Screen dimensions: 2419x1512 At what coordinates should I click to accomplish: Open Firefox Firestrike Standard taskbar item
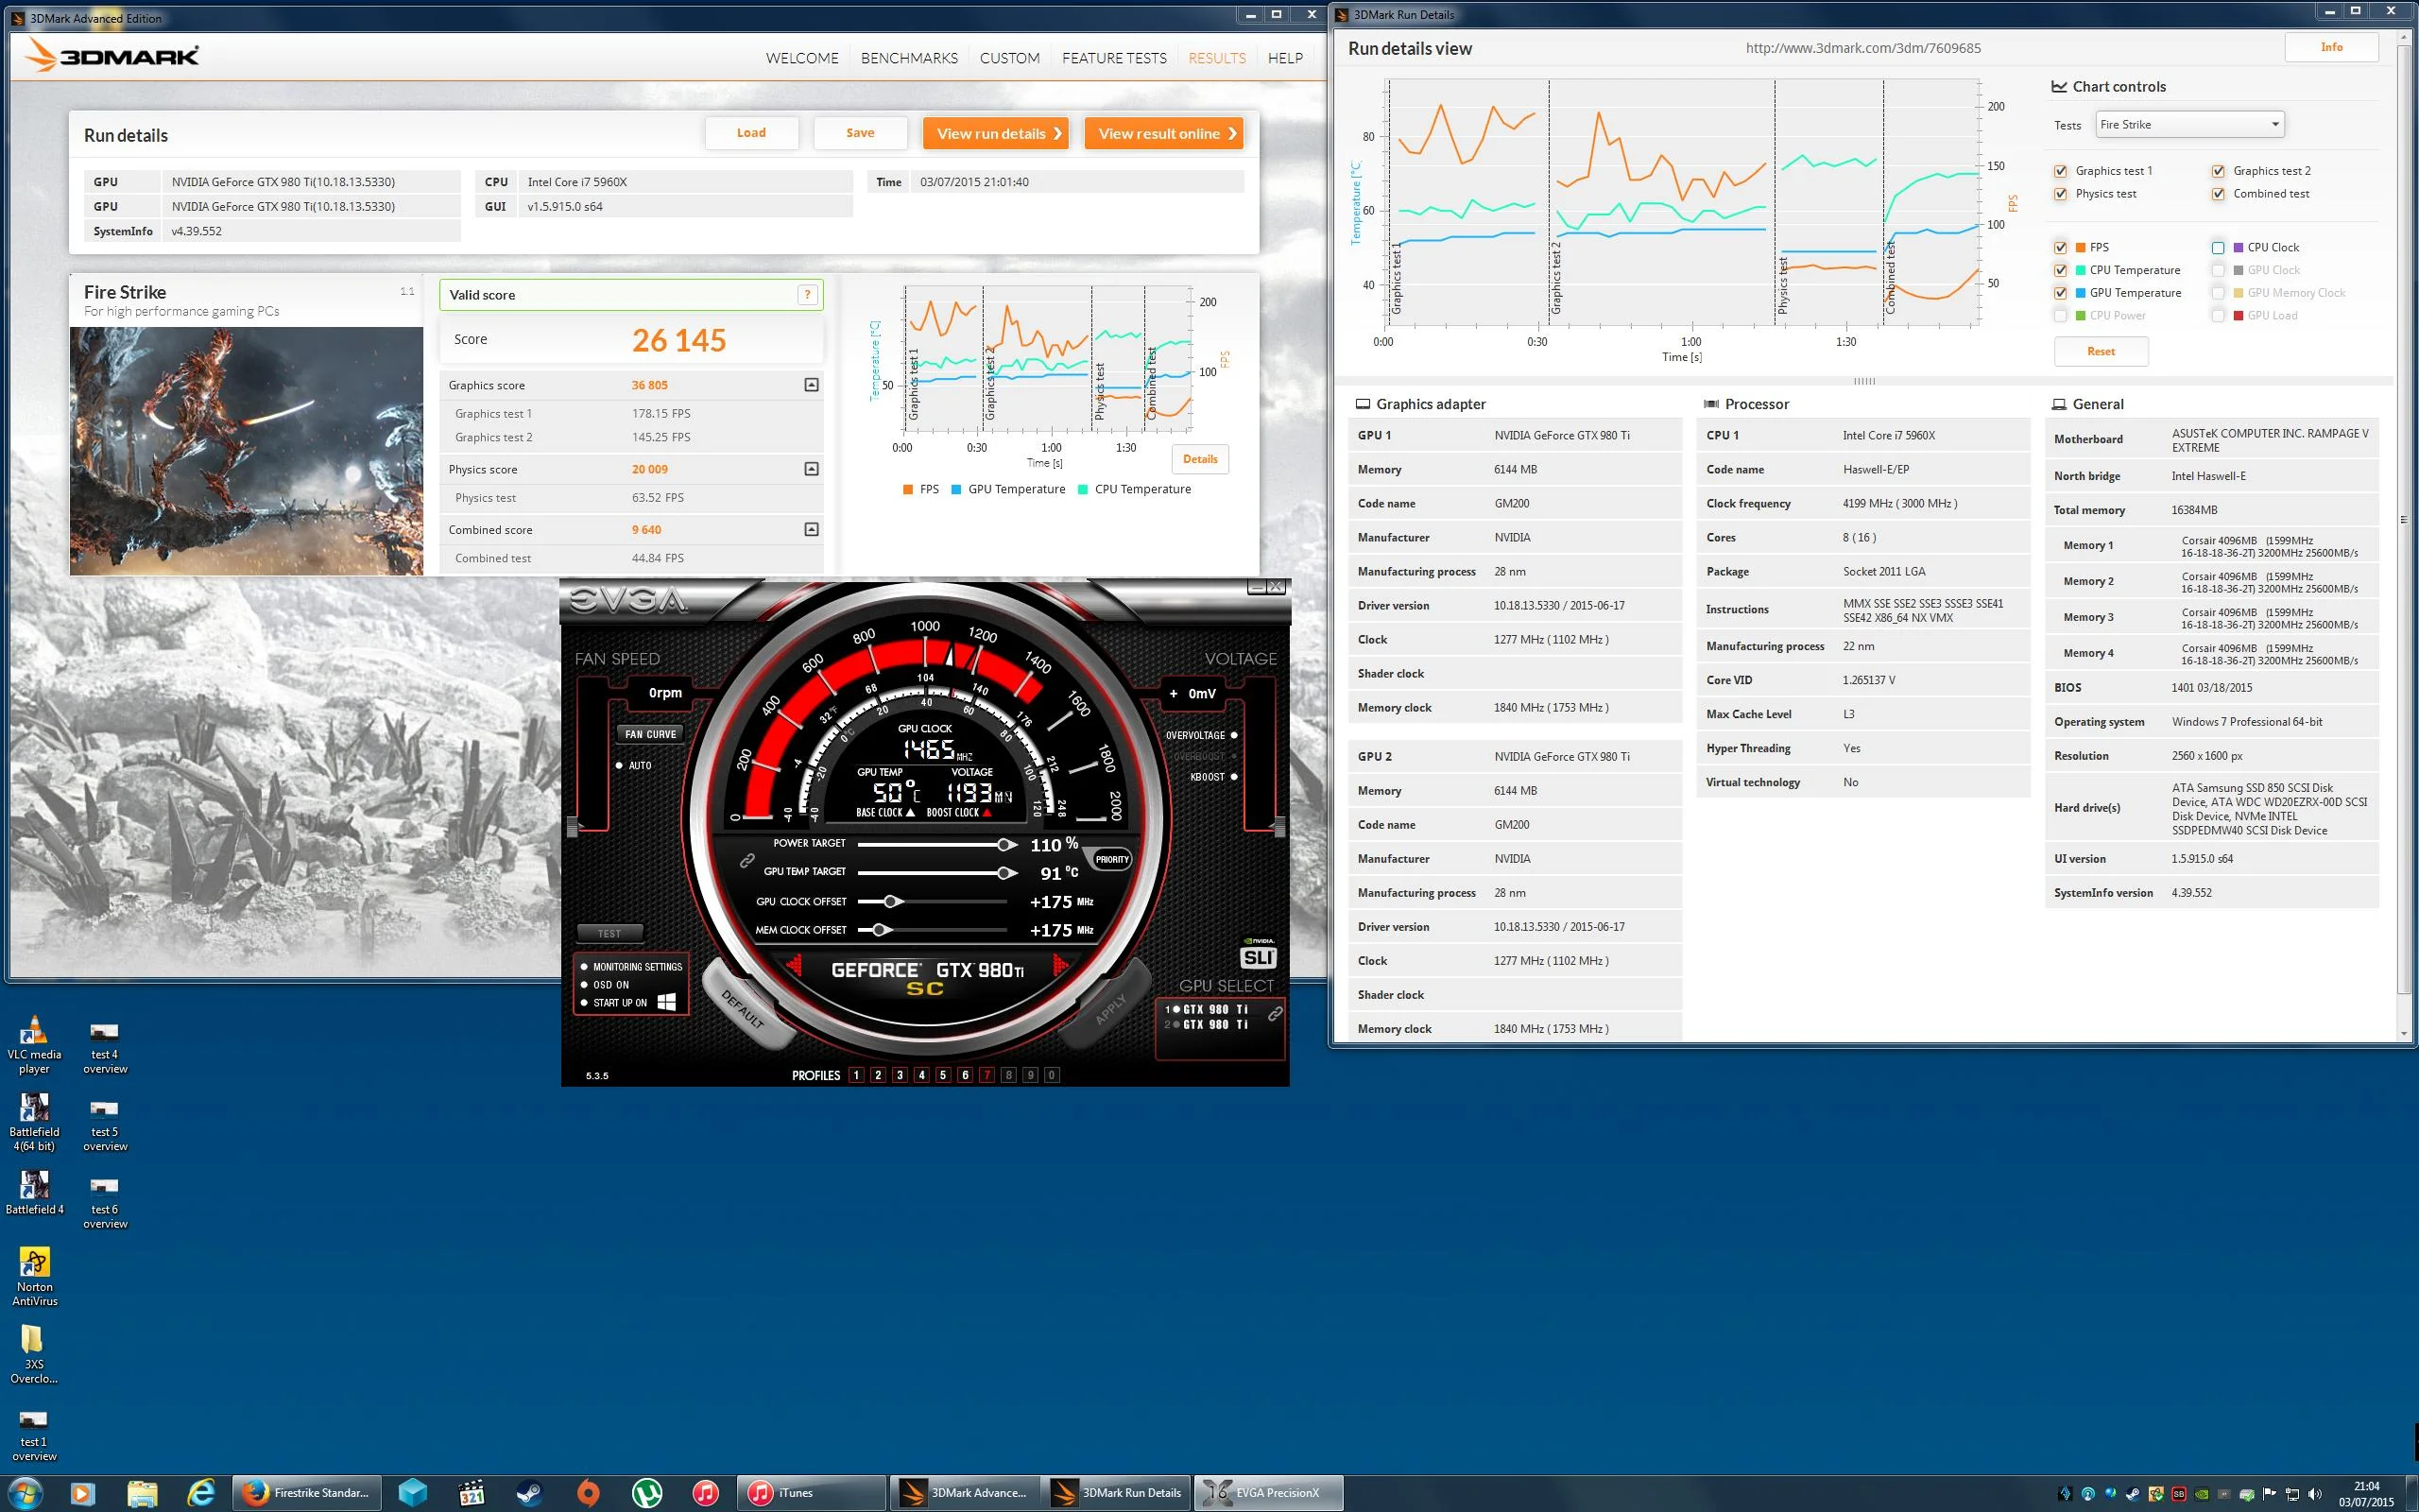click(308, 1493)
